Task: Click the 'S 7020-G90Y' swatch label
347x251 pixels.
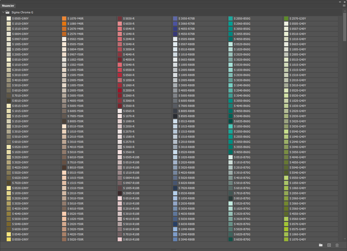Action: tap(20, 183)
